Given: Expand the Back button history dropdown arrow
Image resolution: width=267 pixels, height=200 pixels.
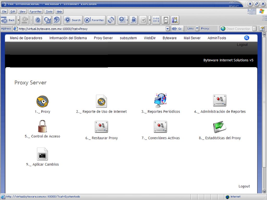Looking at the screenshot, I should point(19,20).
